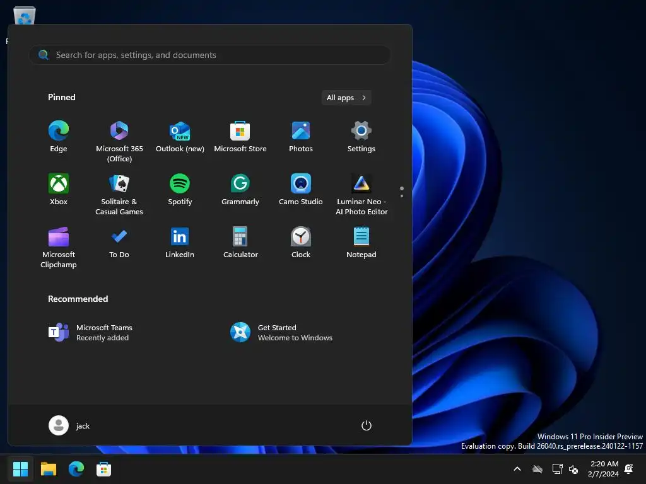Open the To Do app
Image resolution: width=646 pixels, height=484 pixels.
119,243
